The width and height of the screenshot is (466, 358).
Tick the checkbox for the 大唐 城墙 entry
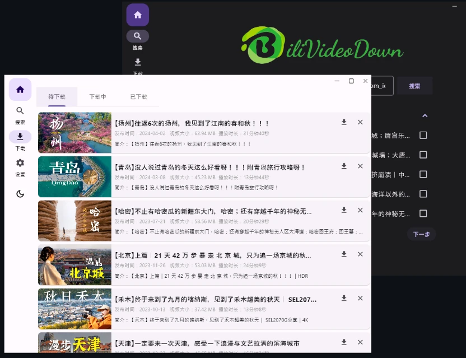tap(423, 155)
